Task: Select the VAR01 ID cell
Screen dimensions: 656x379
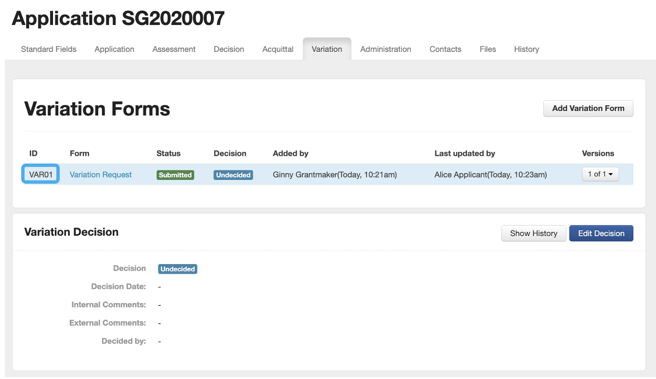Action: (41, 175)
